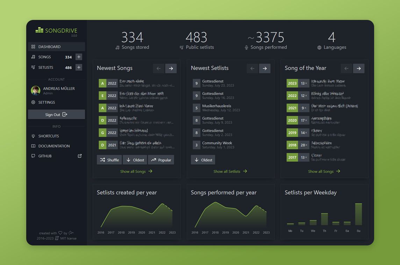Shuffle the newest songs list
Image resolution: width=400 pixels, height=265 pixels.
click(x=109, y=160)
